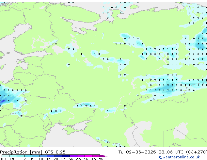Click the "Precipitation [mm]" title label
The image size is (207, 160).
click(x=21, y=152)
